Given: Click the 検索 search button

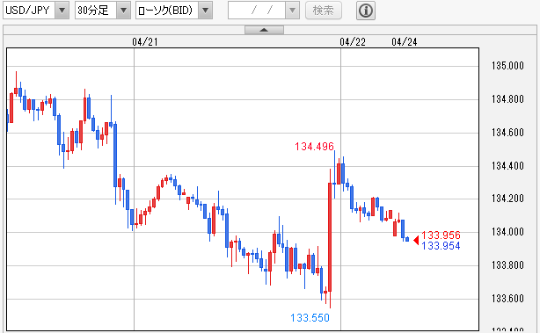Looking at the screenshot, I should (324, 11).
